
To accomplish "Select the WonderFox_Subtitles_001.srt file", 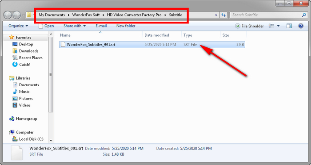I will point(152,45).
